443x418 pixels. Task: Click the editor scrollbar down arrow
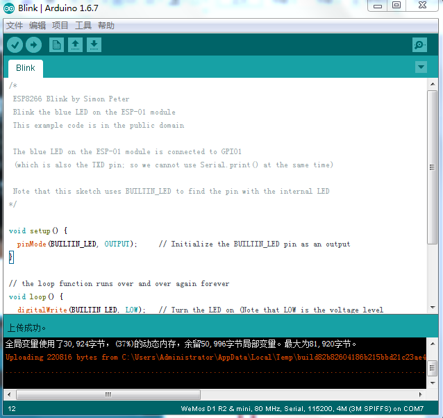[x=433, y=308]
